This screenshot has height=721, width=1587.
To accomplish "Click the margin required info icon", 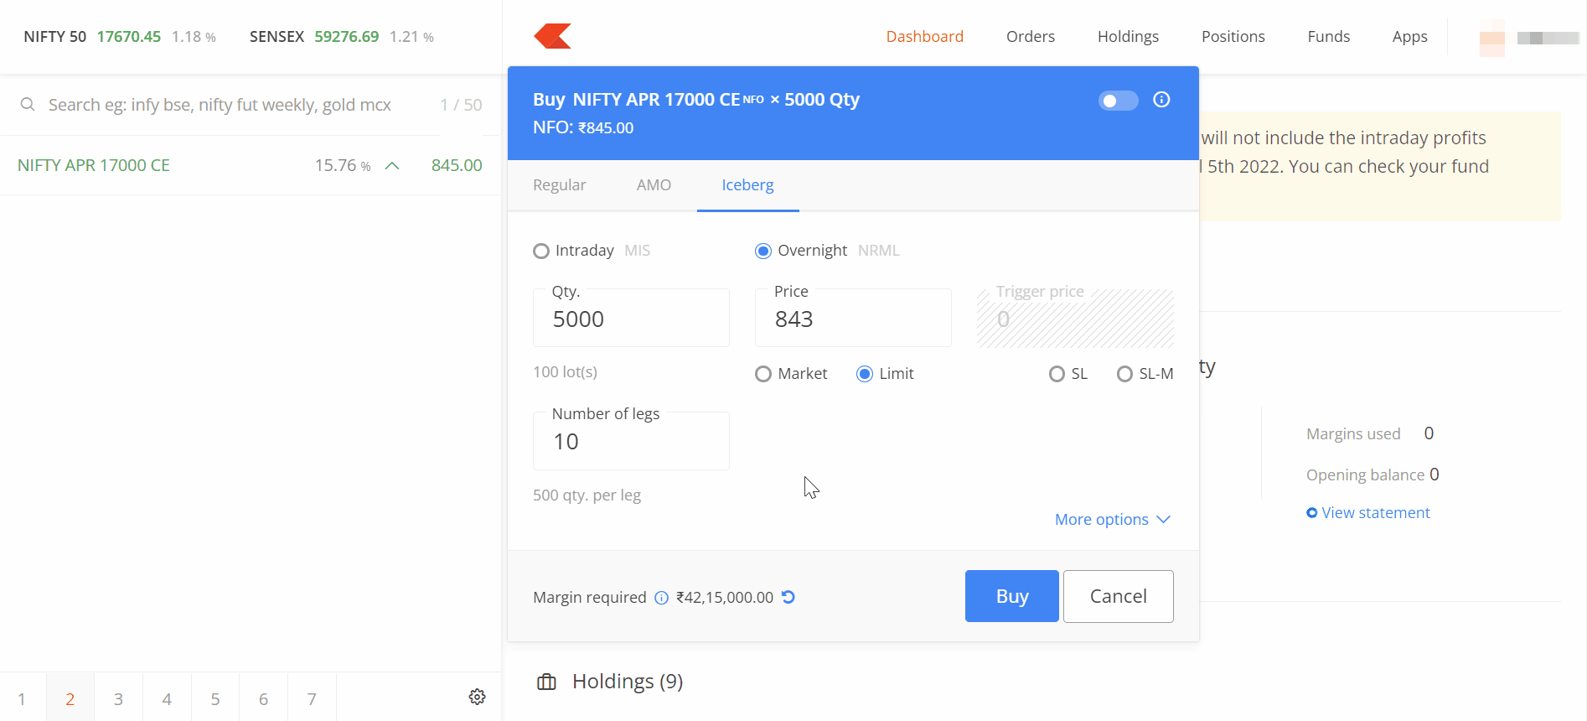I will coord(661,598).
